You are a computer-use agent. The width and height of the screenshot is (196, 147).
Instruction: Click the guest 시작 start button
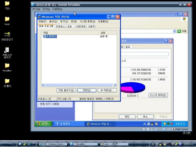tap(43, 124)
